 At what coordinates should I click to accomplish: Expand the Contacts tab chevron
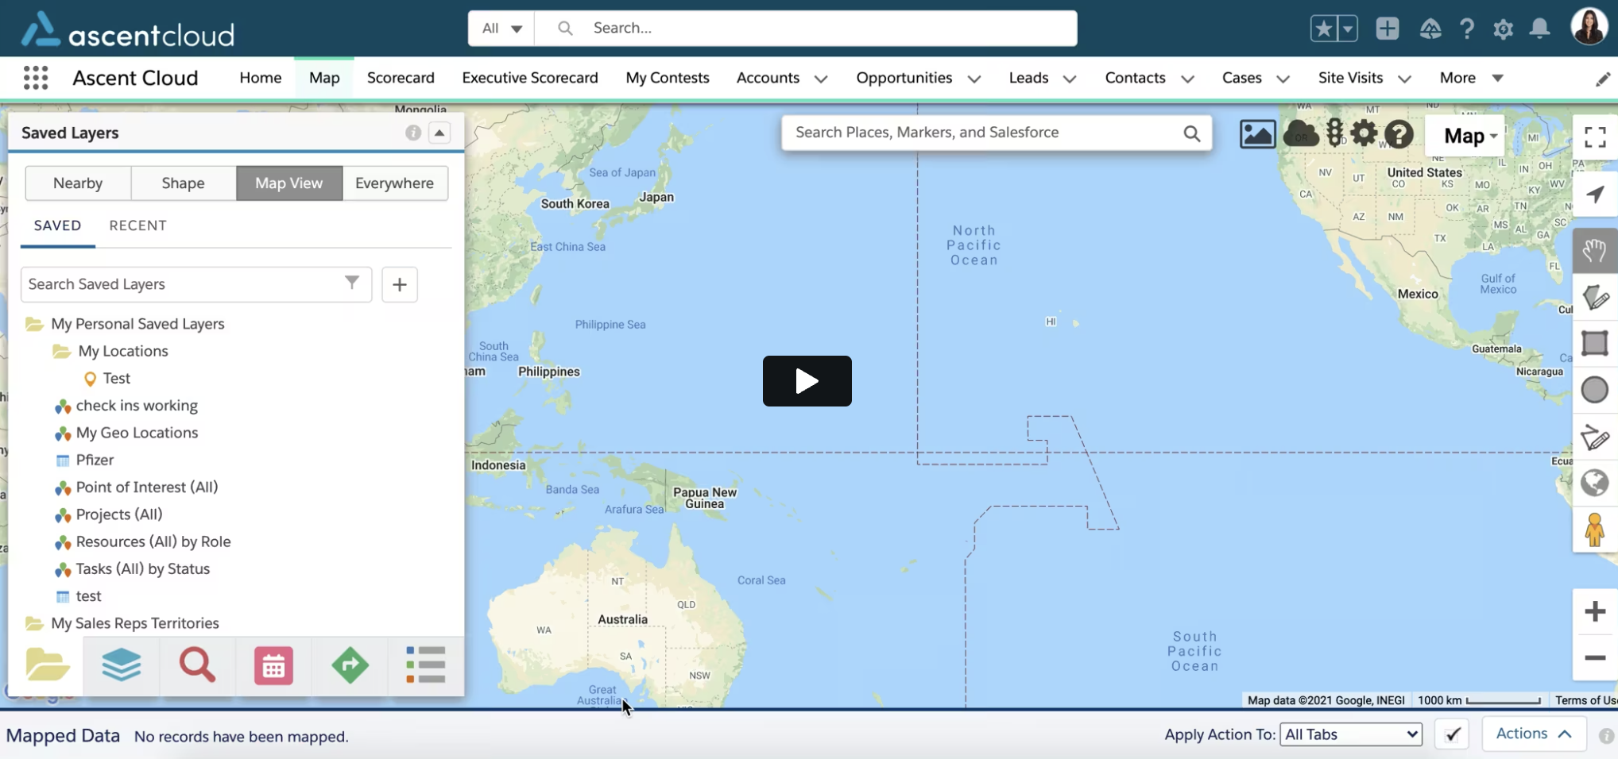[x=1187, y=79]
